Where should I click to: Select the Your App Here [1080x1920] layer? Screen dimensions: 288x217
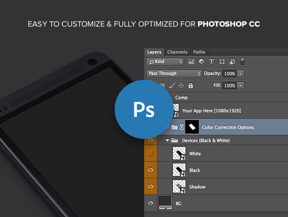click(212, 111)
